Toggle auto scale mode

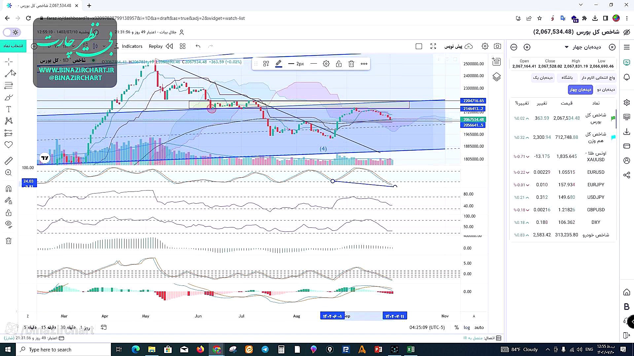point(479,327)
